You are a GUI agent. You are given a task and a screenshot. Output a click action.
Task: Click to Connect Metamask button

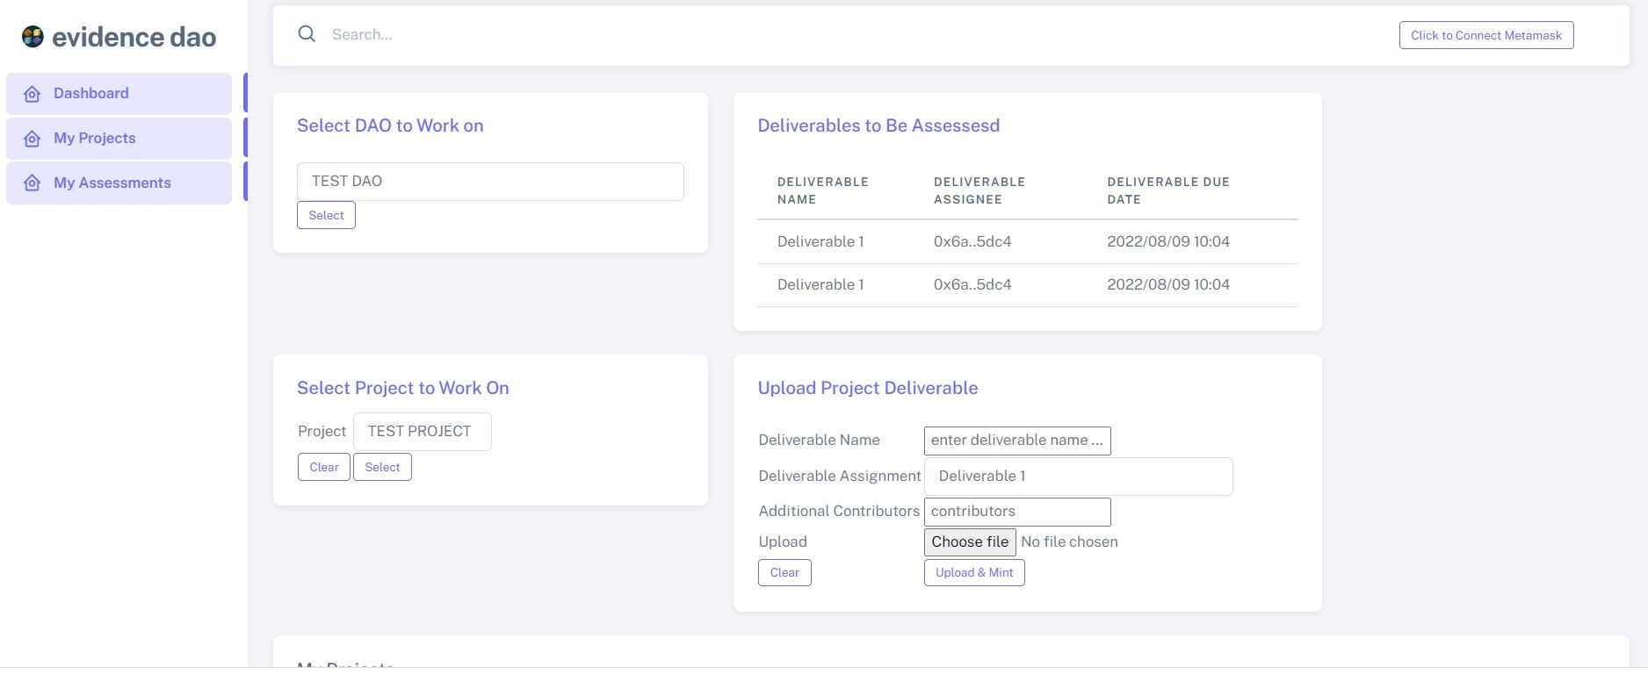pos(1486,35)
